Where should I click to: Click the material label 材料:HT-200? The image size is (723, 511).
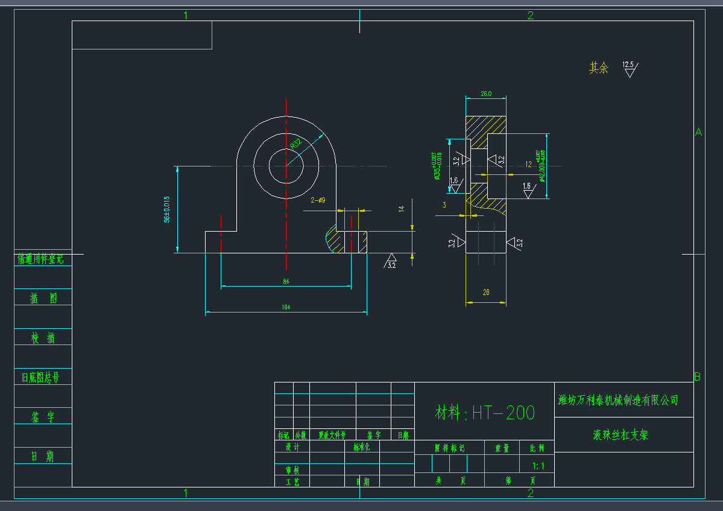click(x=485, y=412)
